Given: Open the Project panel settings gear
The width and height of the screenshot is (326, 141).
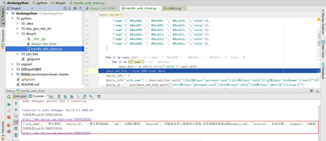Looking at the screenshot, I should tap(76, 8).
